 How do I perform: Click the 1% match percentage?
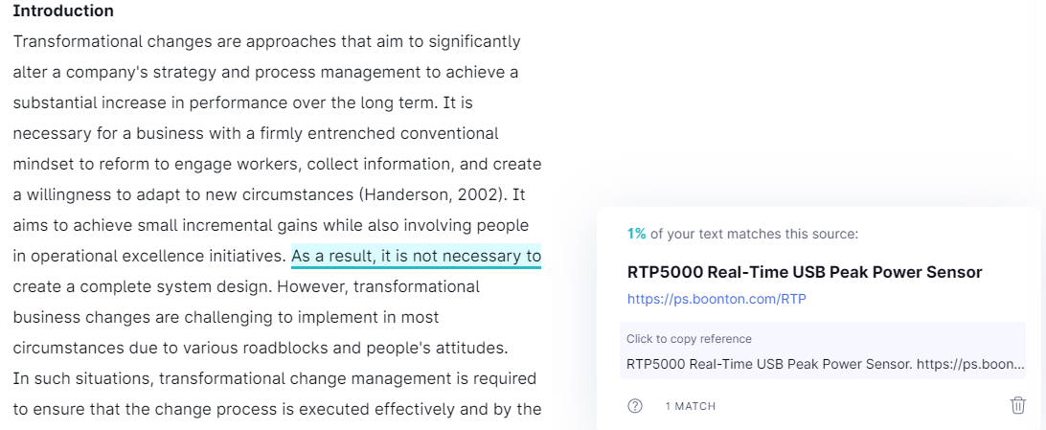(x=636, y=234)
